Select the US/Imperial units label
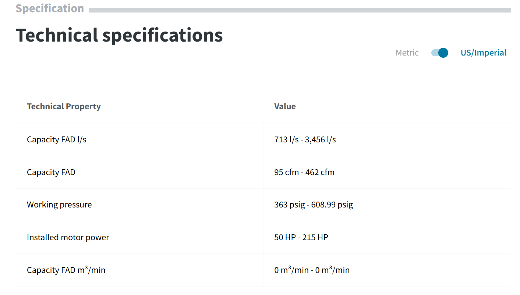 tap(483, 53)
